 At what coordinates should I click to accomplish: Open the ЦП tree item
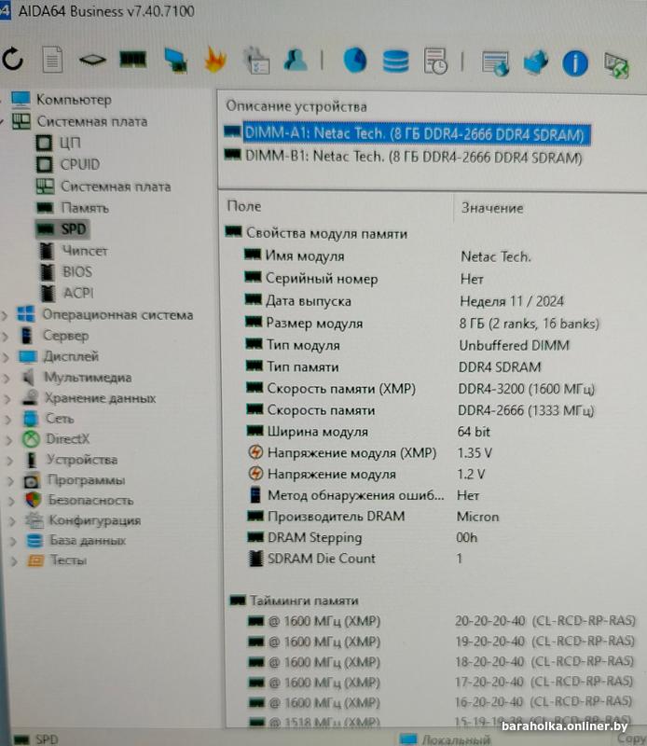pos(70,143)
